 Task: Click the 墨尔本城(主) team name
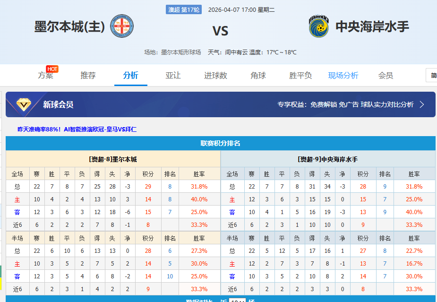69,27
